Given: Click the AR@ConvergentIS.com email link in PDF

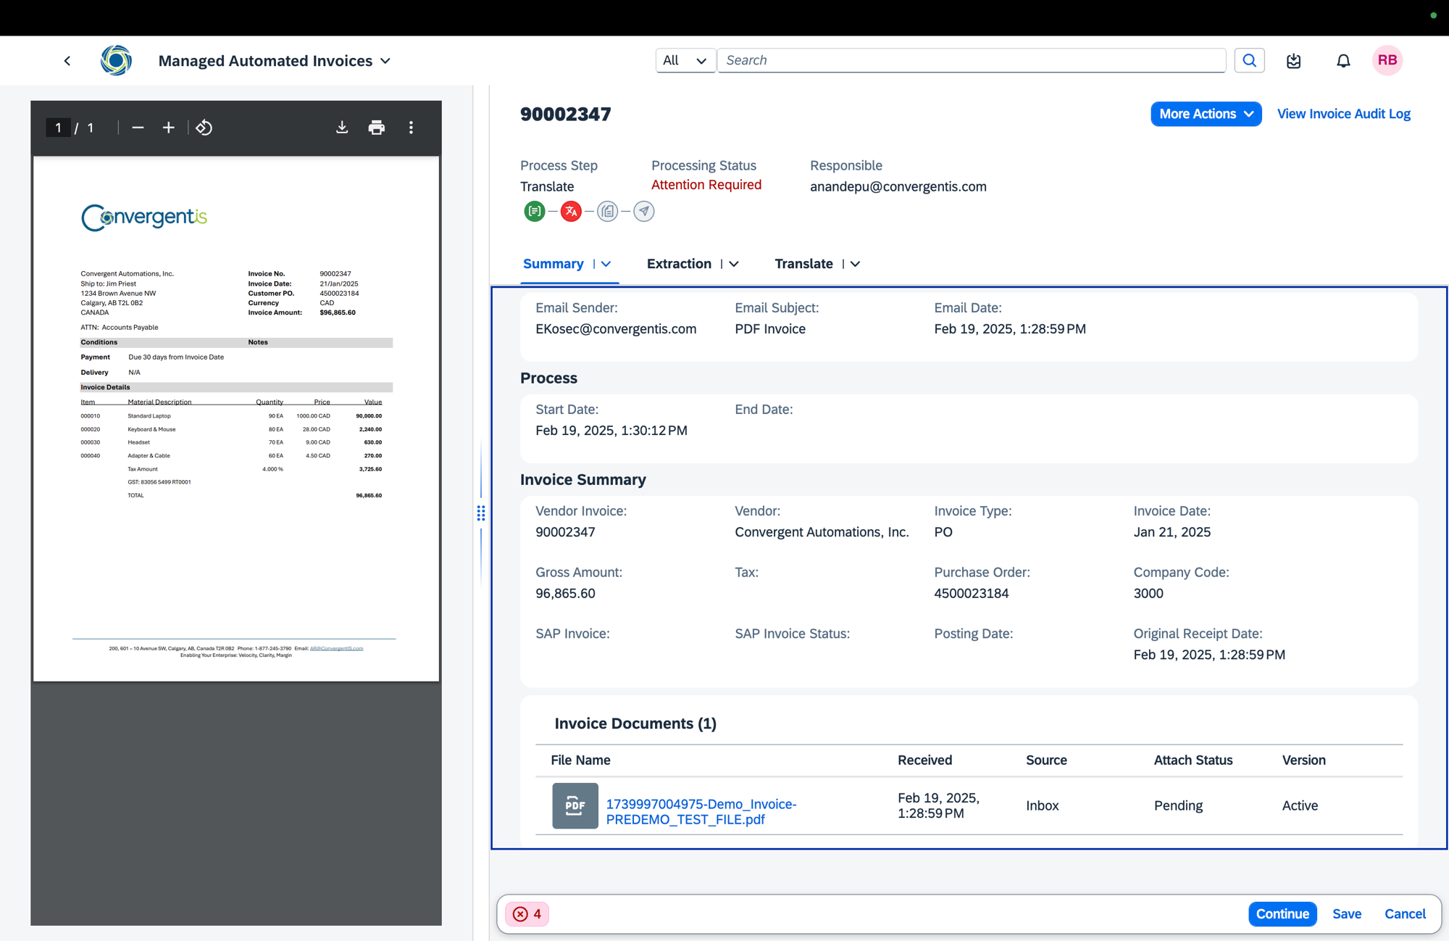Looking at the screenshot, I should [336, 648].
